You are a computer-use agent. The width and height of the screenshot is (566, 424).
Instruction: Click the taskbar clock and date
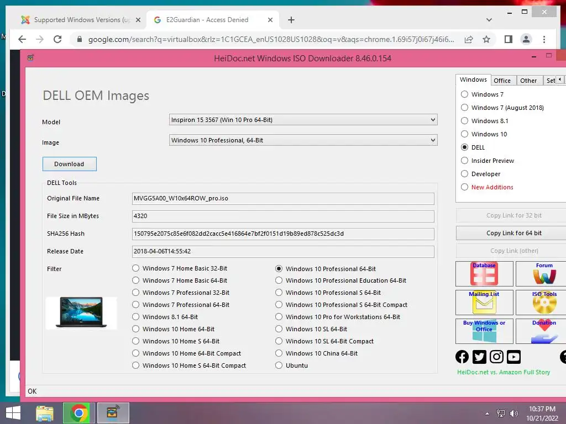pyautogui.click(x=542, y=414)
